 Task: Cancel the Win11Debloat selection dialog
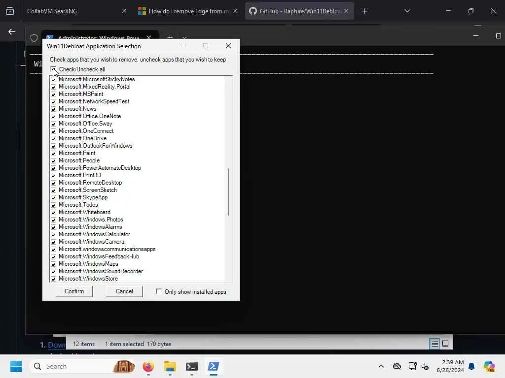point(124,291)
